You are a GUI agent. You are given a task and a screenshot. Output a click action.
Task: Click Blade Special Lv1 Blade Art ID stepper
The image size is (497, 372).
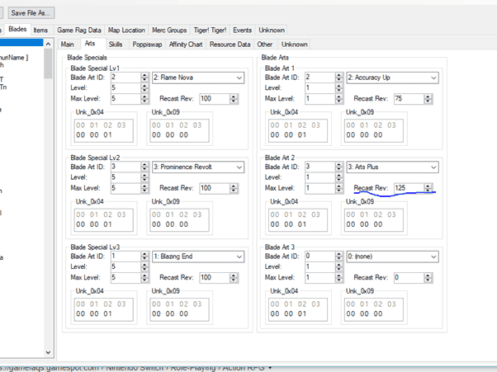[x=144, y=78]
